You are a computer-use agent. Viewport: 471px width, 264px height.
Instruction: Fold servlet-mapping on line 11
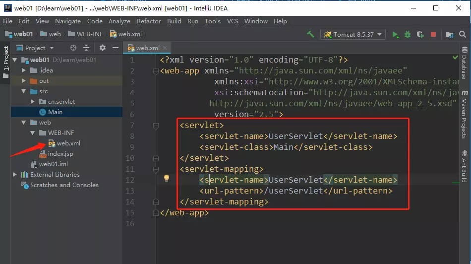coord(156,169)
